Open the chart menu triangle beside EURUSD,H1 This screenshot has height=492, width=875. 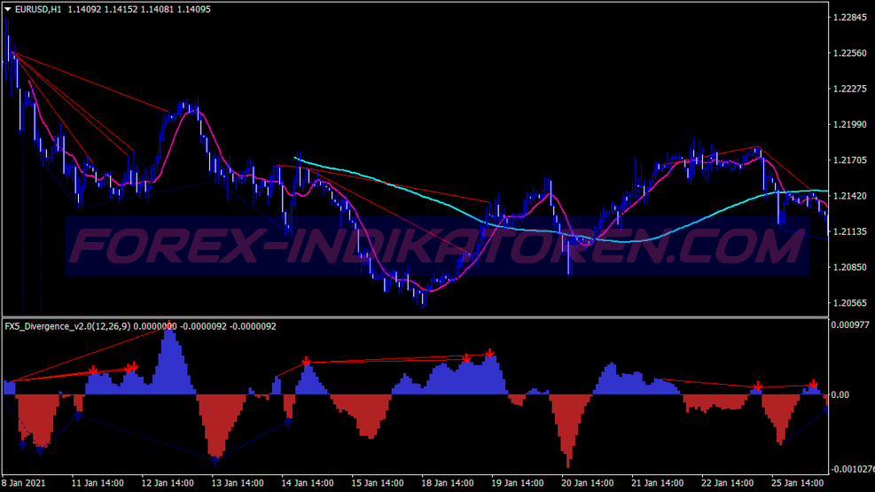tap(8, 9)
